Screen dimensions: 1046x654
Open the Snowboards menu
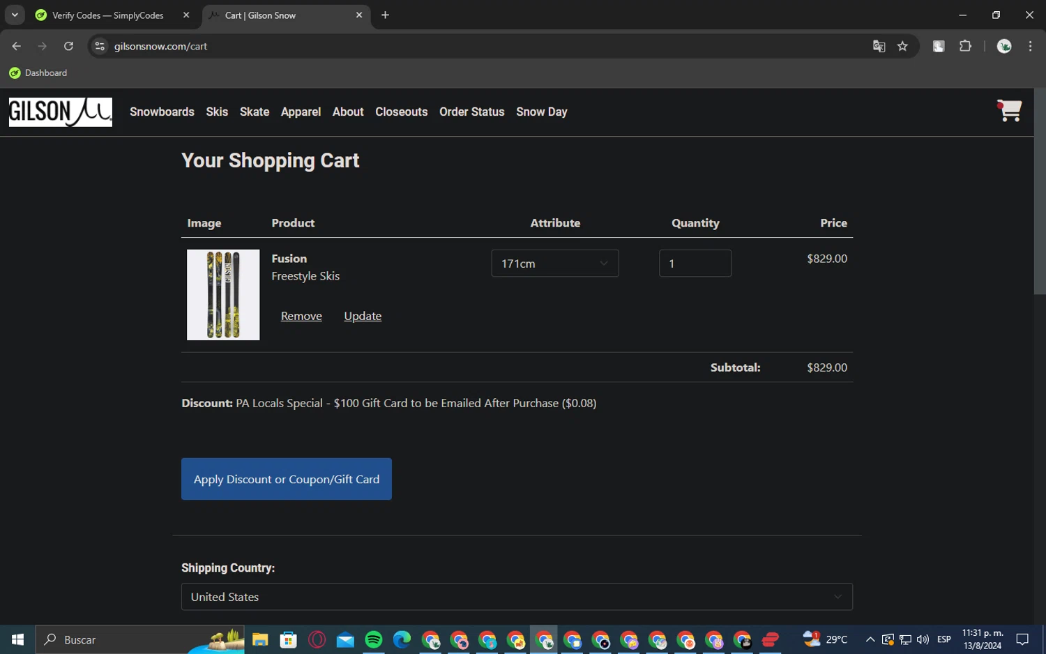162,112
